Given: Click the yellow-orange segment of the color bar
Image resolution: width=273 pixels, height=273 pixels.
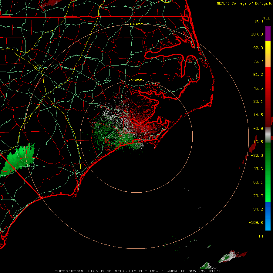Looking at the screenshot, I should (x=268, y=54).
